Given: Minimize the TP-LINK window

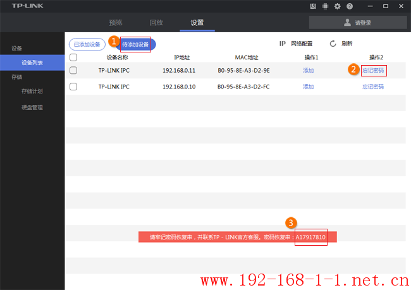Looking at the screenshot, I should [370, 6].
